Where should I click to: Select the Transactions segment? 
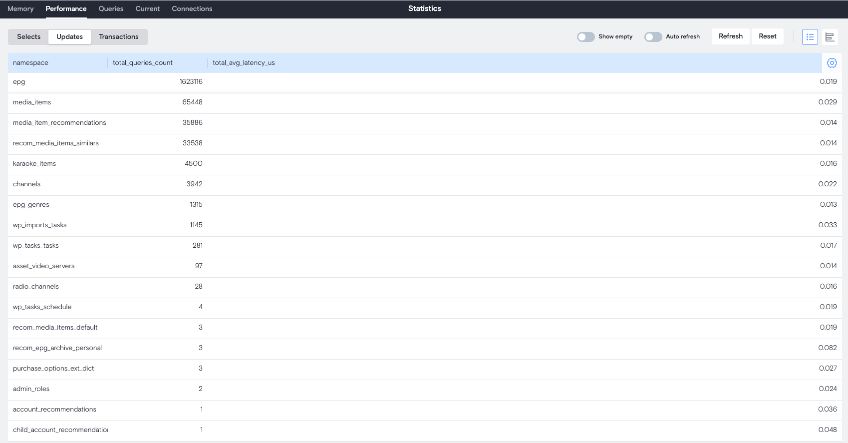(x=118, y=37)
